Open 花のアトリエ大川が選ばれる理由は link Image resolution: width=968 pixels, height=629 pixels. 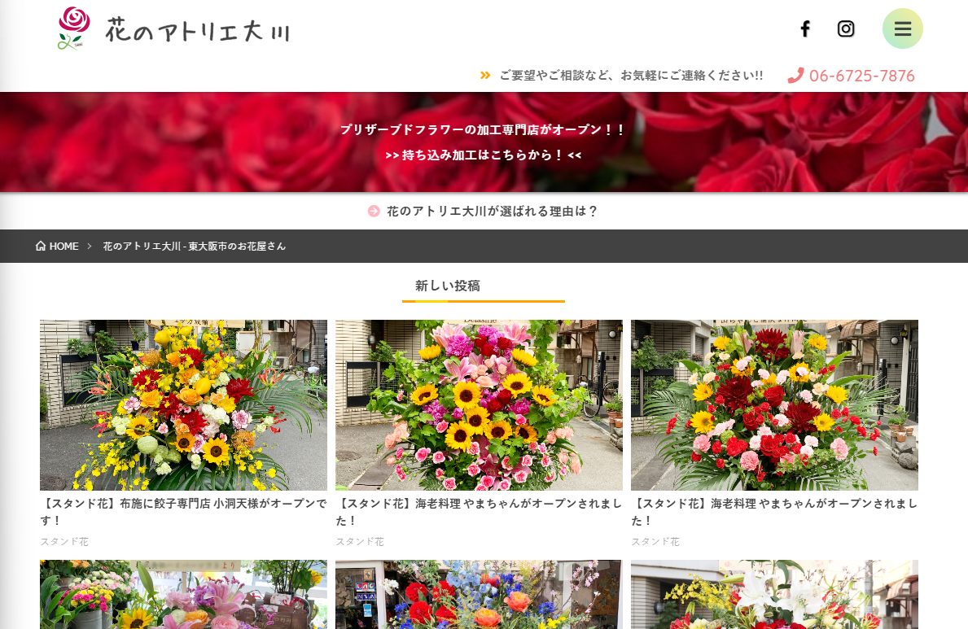pos(492,212)
